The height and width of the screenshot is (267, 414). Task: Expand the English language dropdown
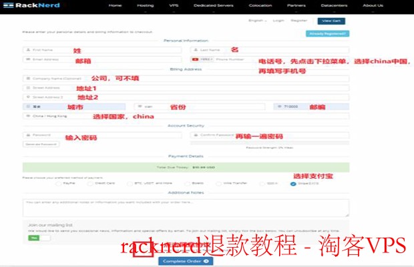pos(258,21)
